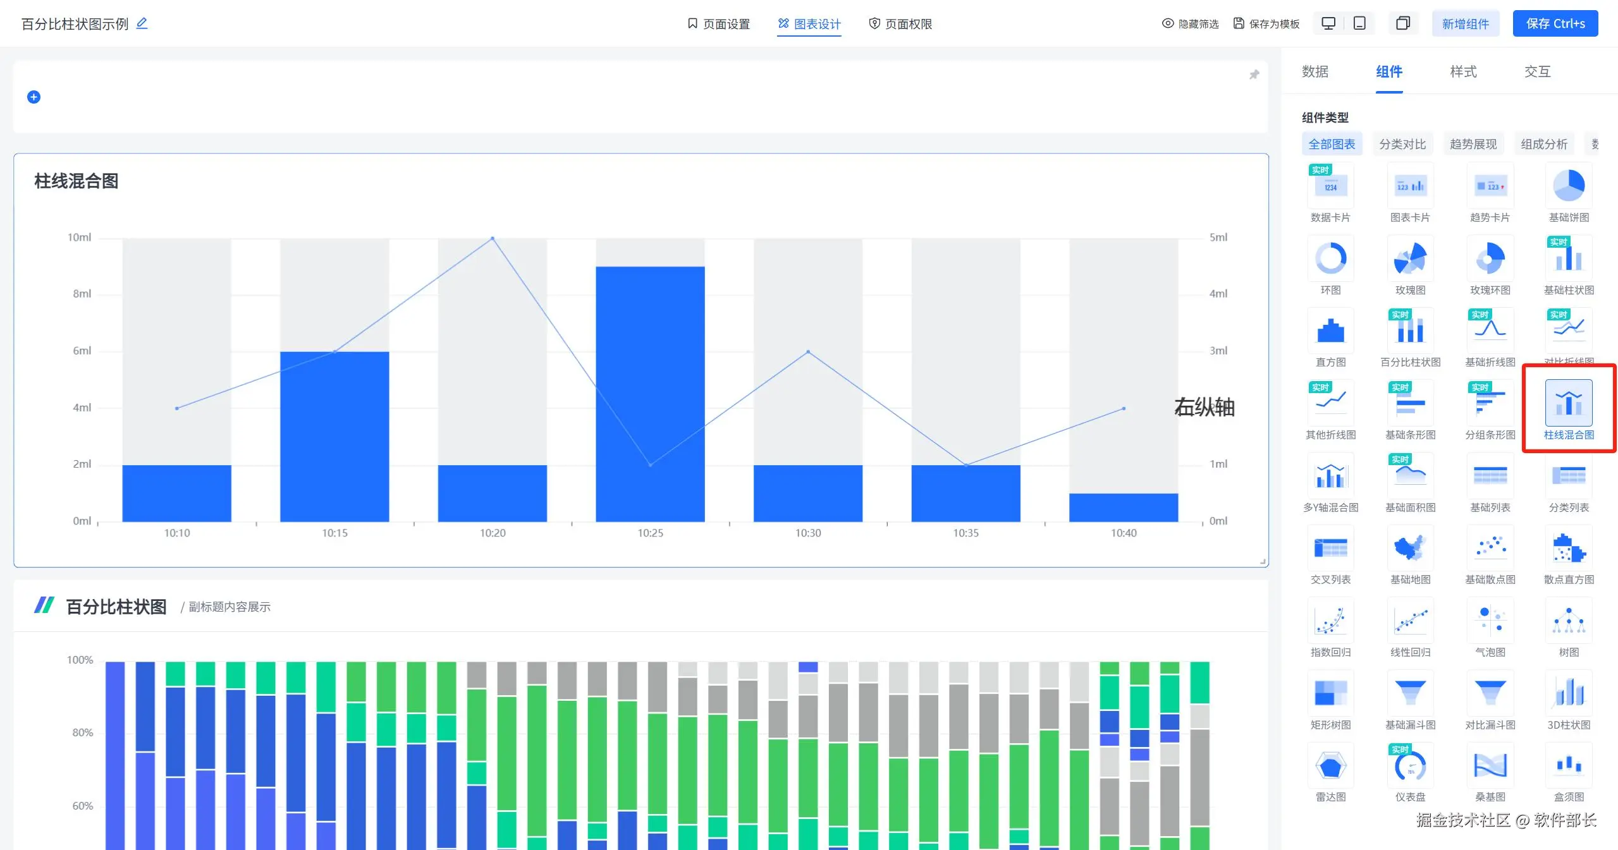
Task: Choose the 玫瑰图 chart icon
Action: click(1410, 258)
